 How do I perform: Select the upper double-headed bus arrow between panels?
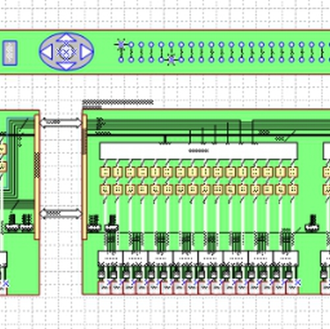(61, 122)
